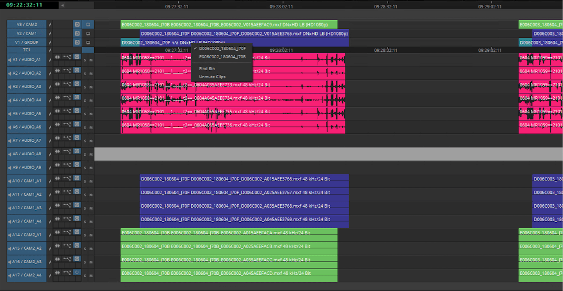Solo track A2 / AUDIO_A2
The width and height of the screenshot is (563, 291).
coord(85,73)
